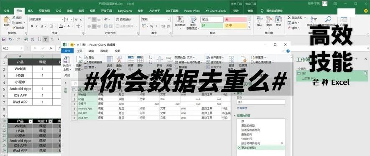370x156 pixels.
Task: Click the Undo arrow icon
Action: [10, 39]
